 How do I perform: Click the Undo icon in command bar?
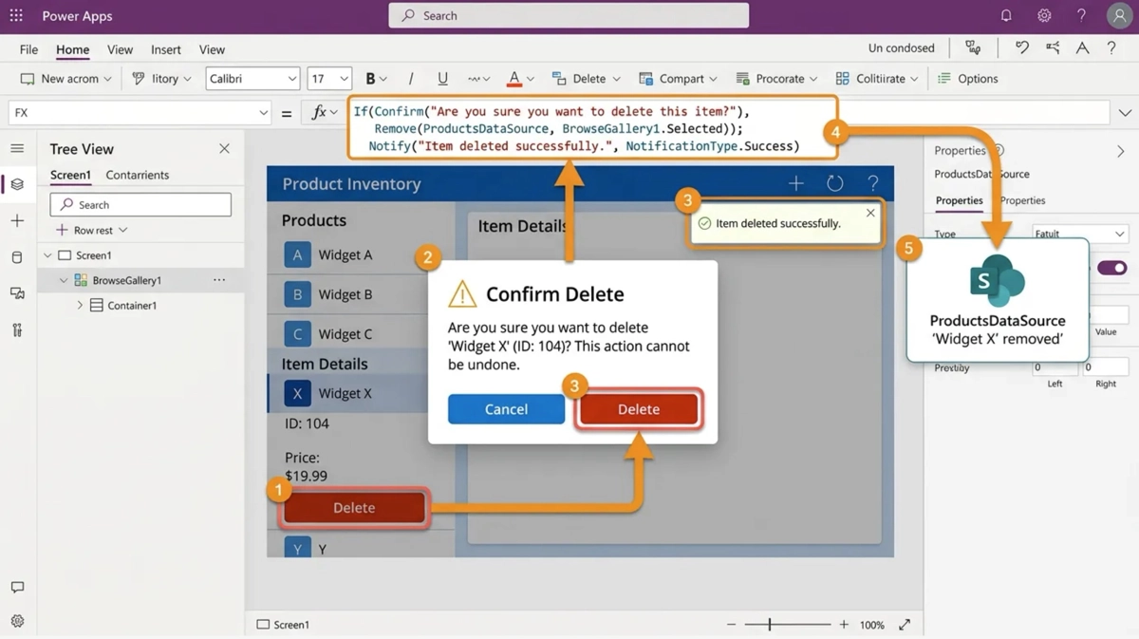[x=1021, y=48]
